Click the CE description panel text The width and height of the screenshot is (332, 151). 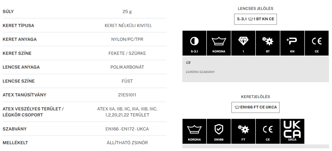pos(201,71)
